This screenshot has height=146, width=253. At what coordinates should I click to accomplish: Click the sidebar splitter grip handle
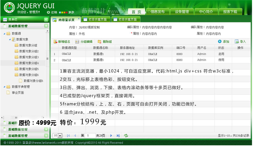[x=48, y=59]
